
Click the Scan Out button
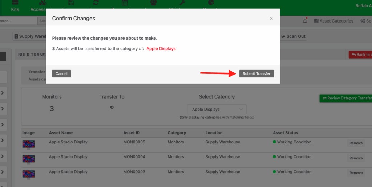pos(294,36)
